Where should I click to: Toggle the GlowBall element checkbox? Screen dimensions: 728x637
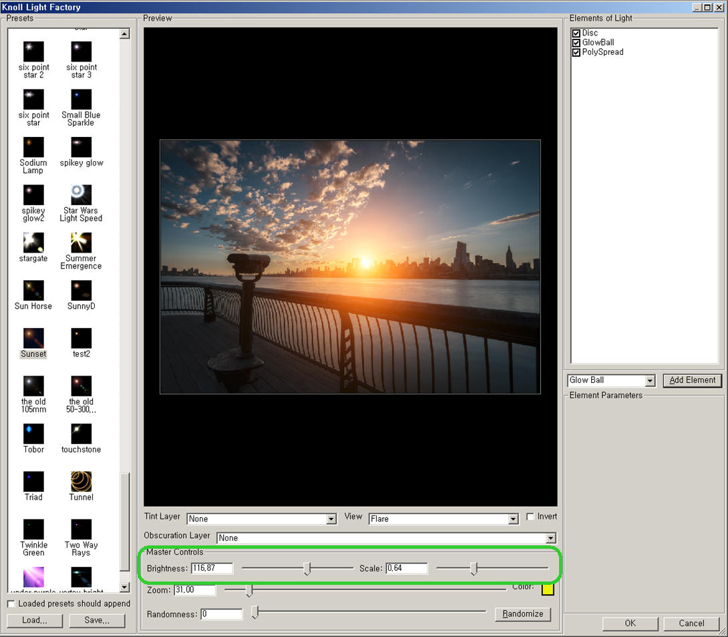coord(576,42)
